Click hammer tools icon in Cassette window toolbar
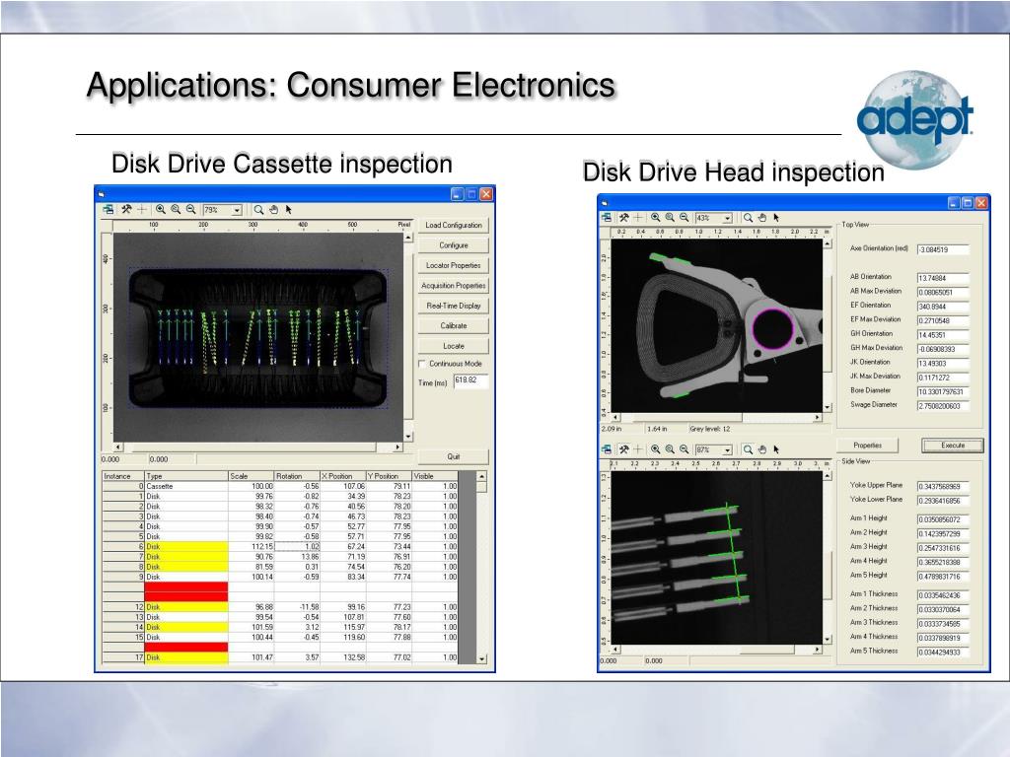The image size is (1010, 757). point(126,210)
